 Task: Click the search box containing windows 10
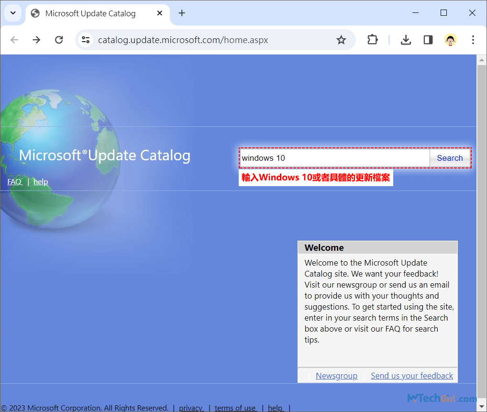[334, 158]
